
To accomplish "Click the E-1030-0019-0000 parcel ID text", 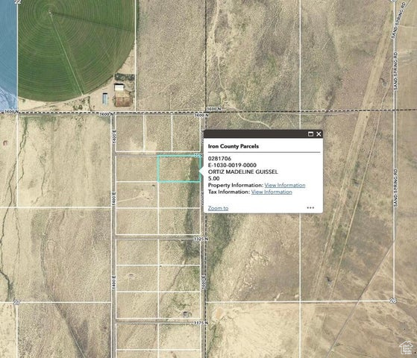I will click(x=232, y=165).
